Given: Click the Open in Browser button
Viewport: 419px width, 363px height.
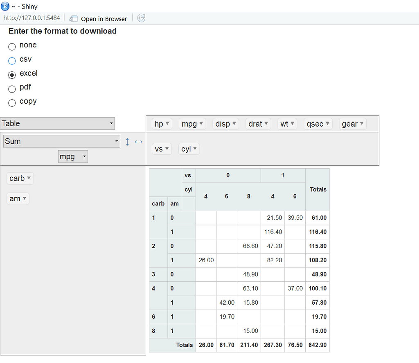Looking at the screenshot, I should coord(98,18).
